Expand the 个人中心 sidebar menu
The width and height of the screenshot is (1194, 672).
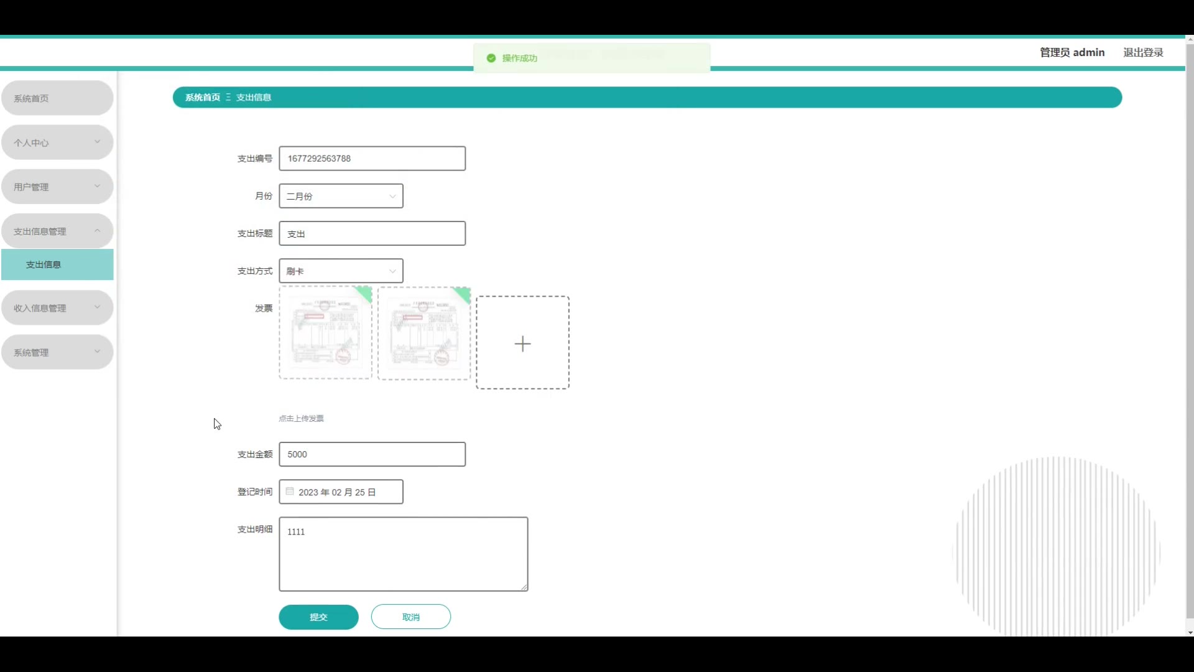pos(57,142)
